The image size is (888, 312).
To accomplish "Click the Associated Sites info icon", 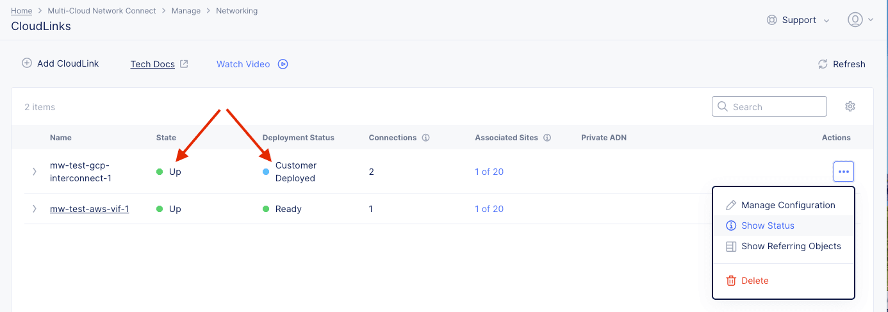I will pyautogui.click(x=547, y=138).
